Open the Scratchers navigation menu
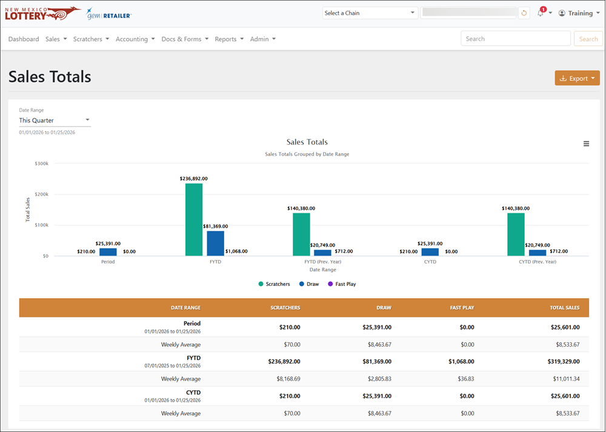Screen dimensions: 606x432 [x=92, y=39]
